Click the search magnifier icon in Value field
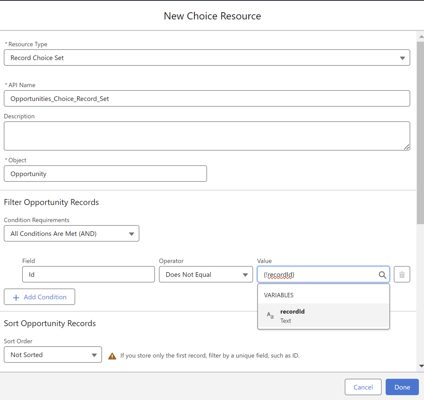The image size is (424, 400). (382, 275)
